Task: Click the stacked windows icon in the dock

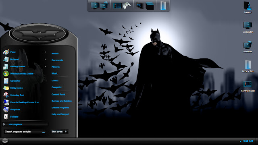Action: point(150,6)
